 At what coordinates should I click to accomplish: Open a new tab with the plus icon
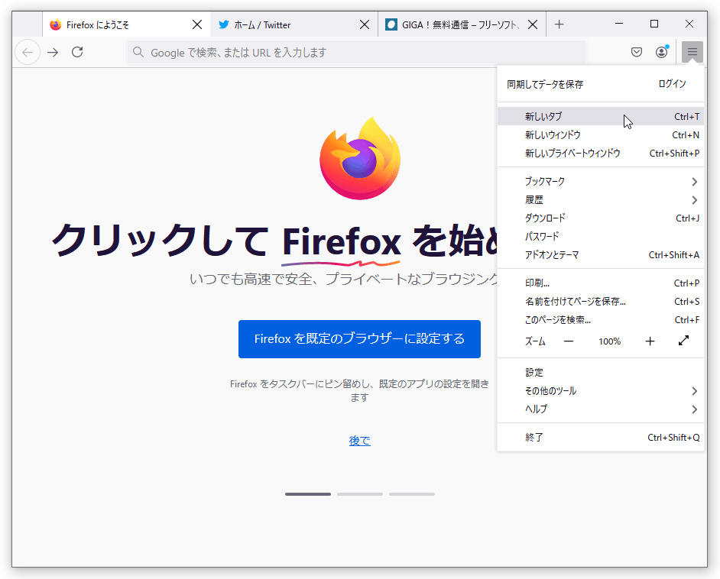(559, 24)
